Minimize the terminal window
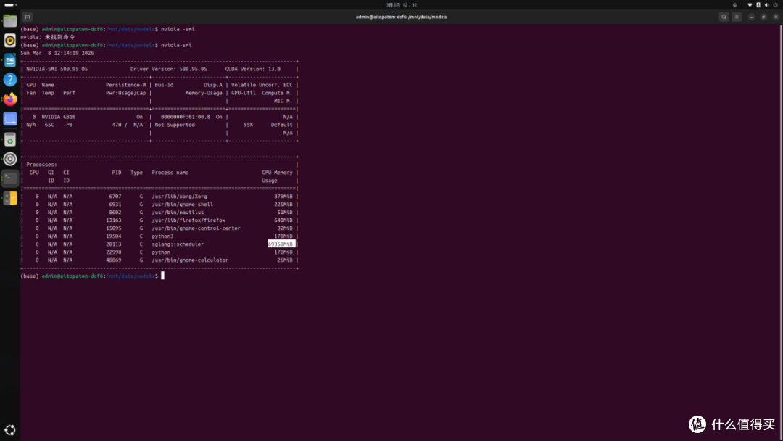 (751, 17)
